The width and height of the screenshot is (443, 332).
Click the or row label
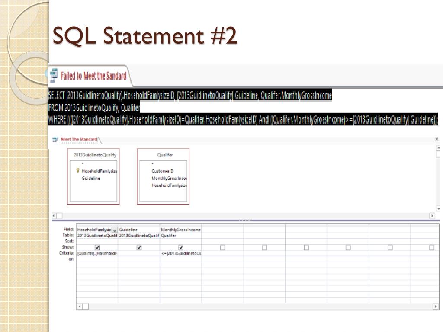tap(71, 259)
